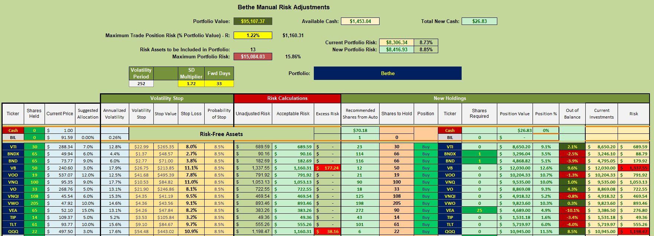
Task: Select the Risk-Free Assets label
Action: tap(221, 134)
